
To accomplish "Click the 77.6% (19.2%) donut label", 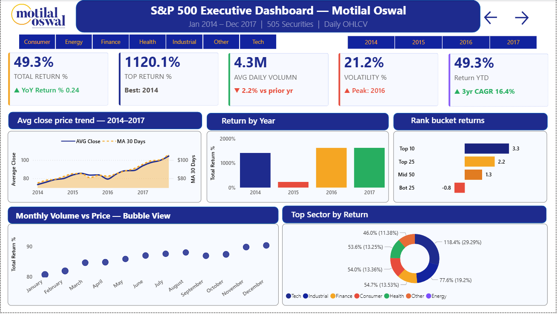I will [x=455, y=280].
